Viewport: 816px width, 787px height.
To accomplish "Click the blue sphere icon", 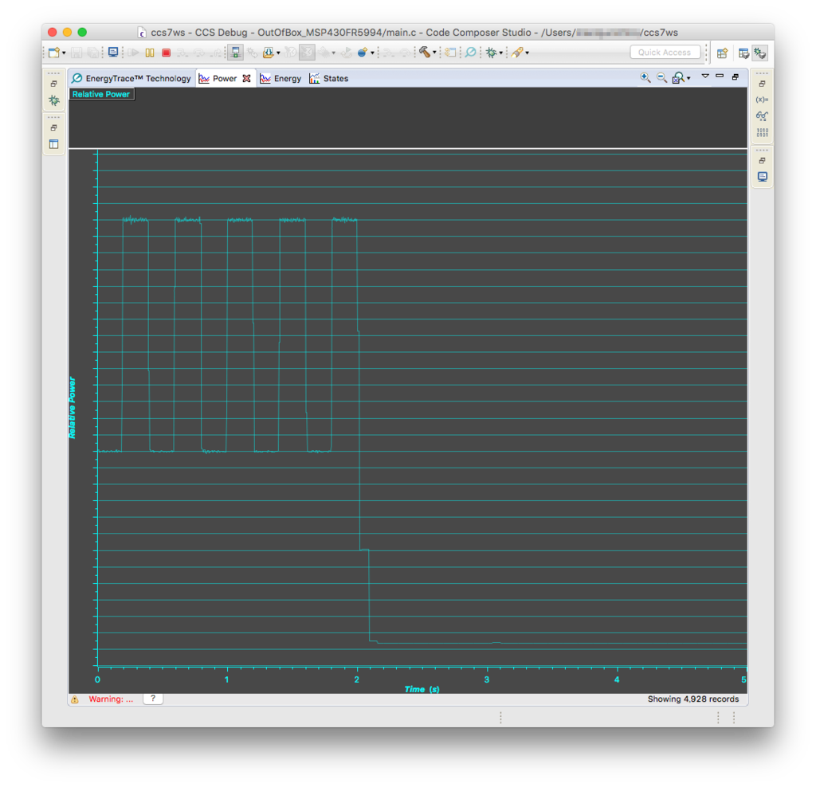I will 363,53.
